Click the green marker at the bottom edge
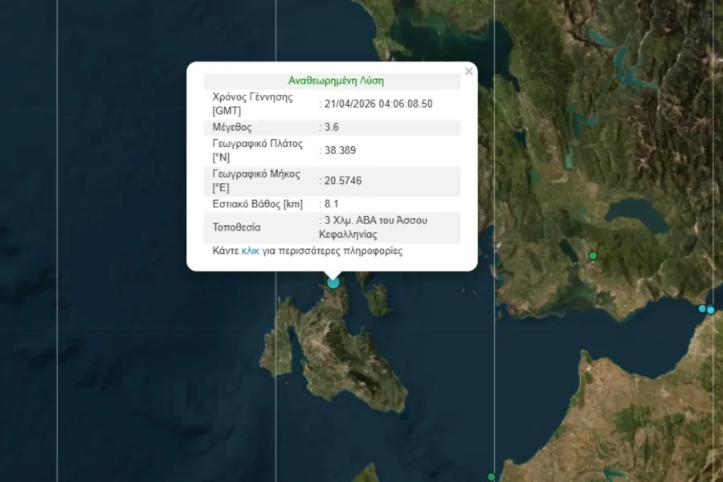The width and height of the screenshot is (723, 482). coord(491,477)
